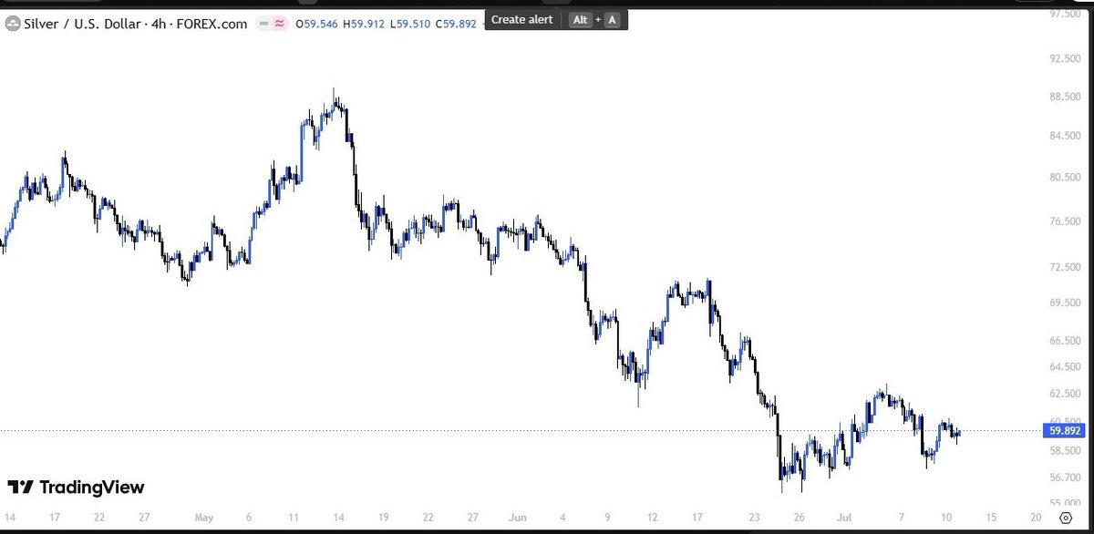Click 88.500 on the price axis
This screenshot has height=534, width=1094.
(1065, 98)
